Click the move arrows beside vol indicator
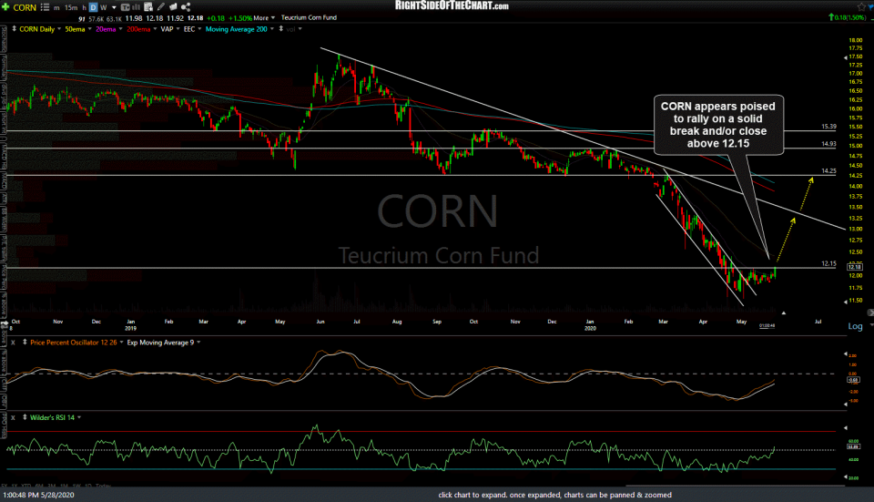Screen dimensions: 874x502 [x=281, y=29]
